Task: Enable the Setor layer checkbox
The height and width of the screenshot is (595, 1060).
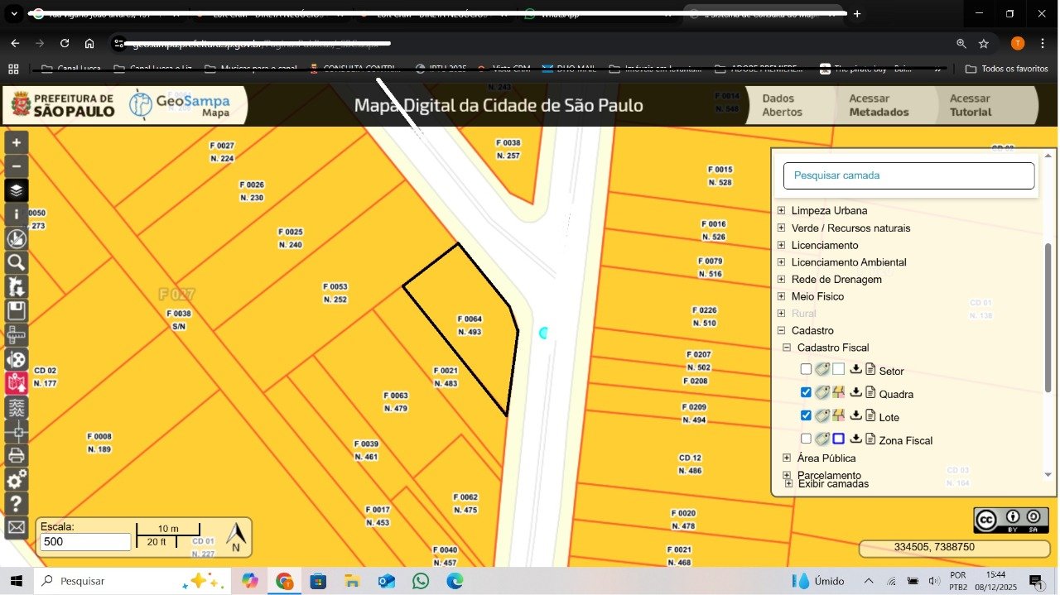Action: (806, 370)
